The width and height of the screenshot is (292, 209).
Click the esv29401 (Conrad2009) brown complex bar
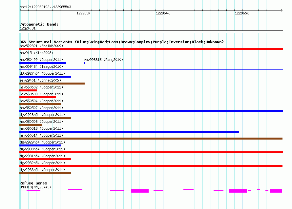click(x=52, y=84)
